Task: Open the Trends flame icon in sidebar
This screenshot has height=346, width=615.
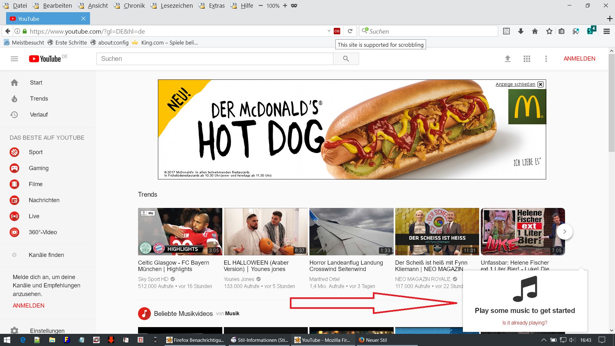Action: [x=14, y=99]
